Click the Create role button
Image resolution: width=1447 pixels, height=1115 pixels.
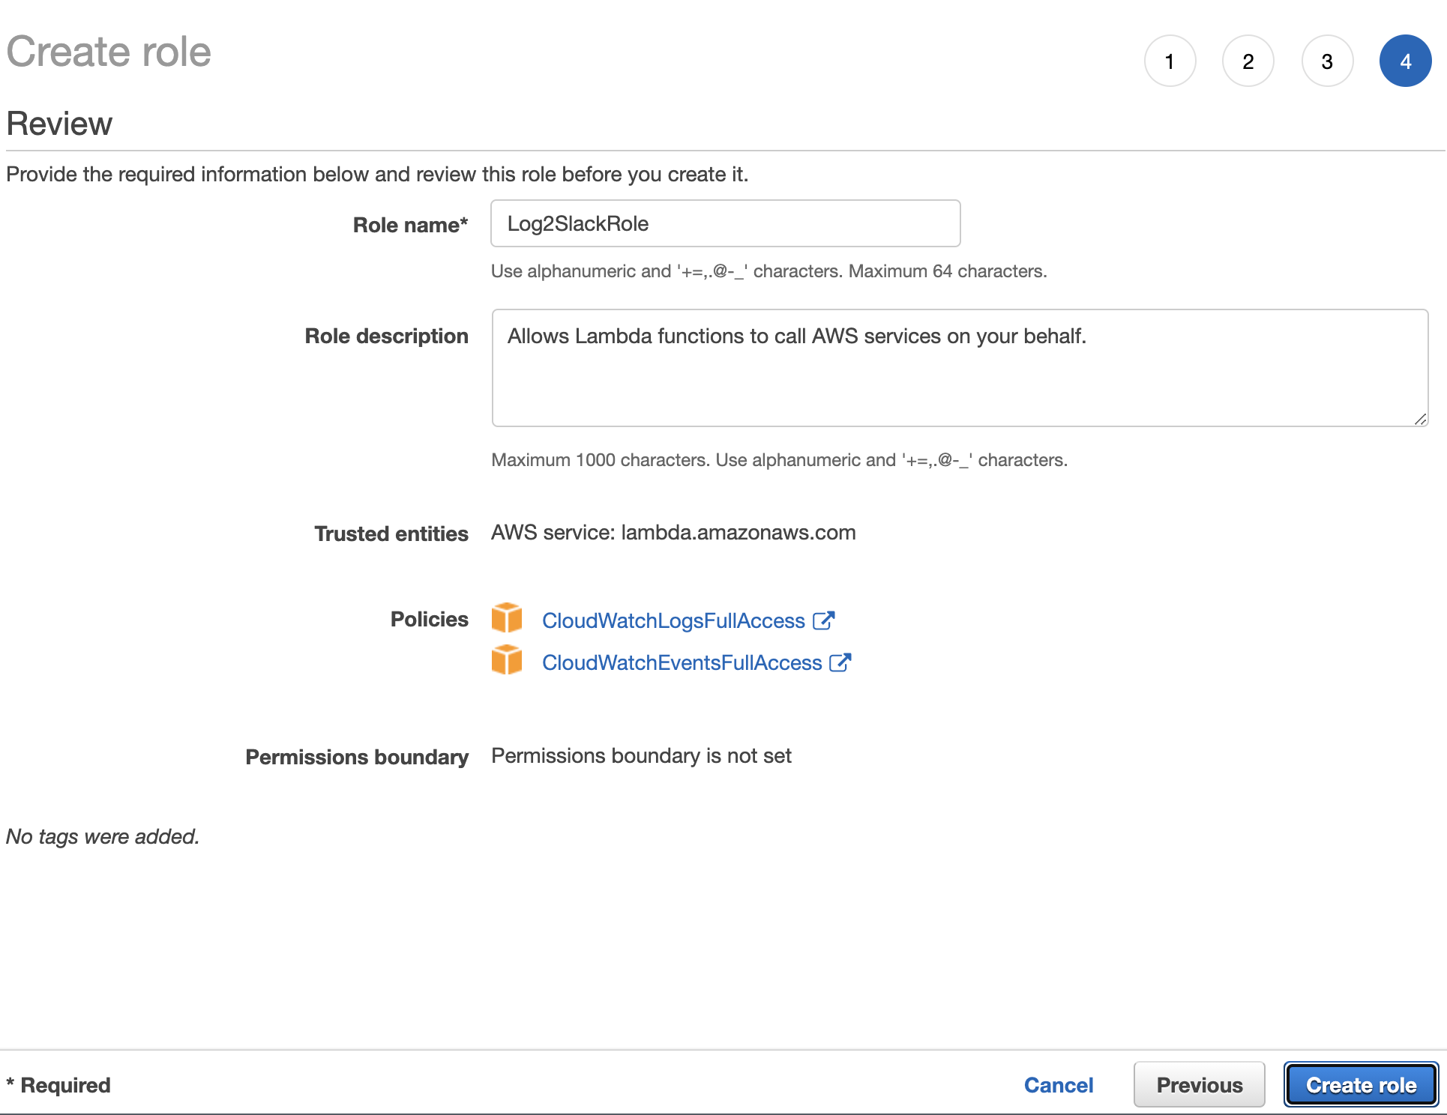(x=1361, y=1085)
